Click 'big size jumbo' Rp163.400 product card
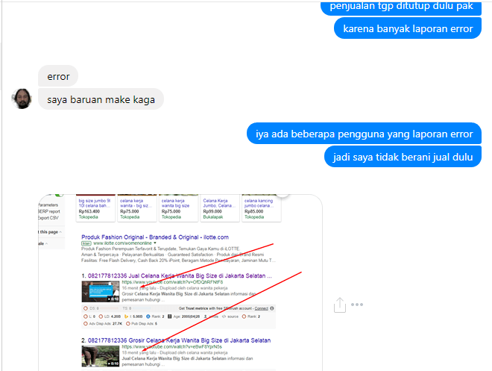 coord(95,208)
